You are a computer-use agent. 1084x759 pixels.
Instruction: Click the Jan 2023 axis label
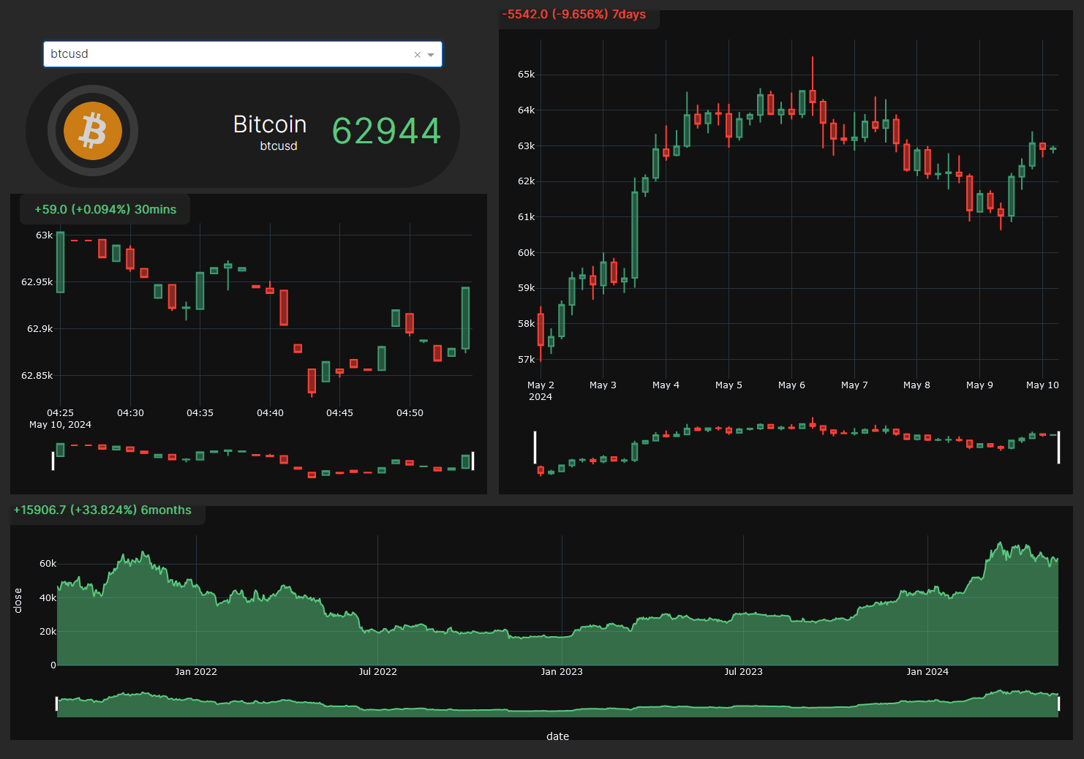pos(562,672)
